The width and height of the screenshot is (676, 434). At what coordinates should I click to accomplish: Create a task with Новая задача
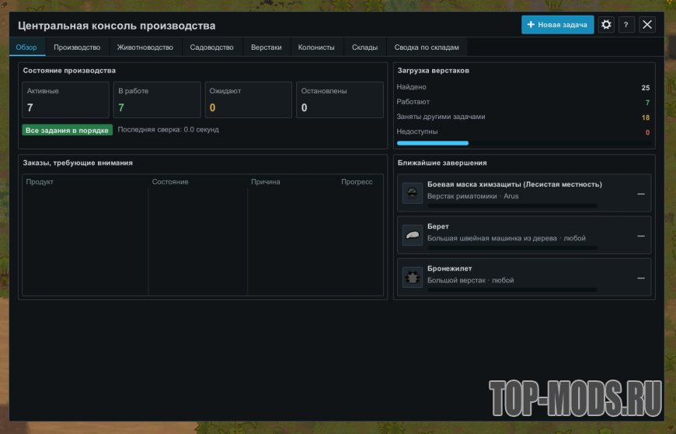pos(557,25)
